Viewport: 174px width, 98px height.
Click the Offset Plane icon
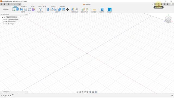pos(83,10)
